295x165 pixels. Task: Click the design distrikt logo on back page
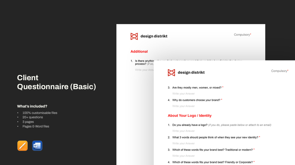point(134,36)
